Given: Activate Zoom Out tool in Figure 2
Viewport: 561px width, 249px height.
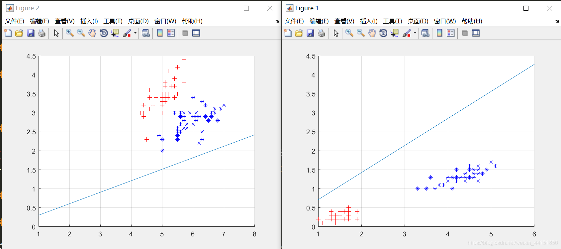Looking at the screenshot, I should pos(81,33).
